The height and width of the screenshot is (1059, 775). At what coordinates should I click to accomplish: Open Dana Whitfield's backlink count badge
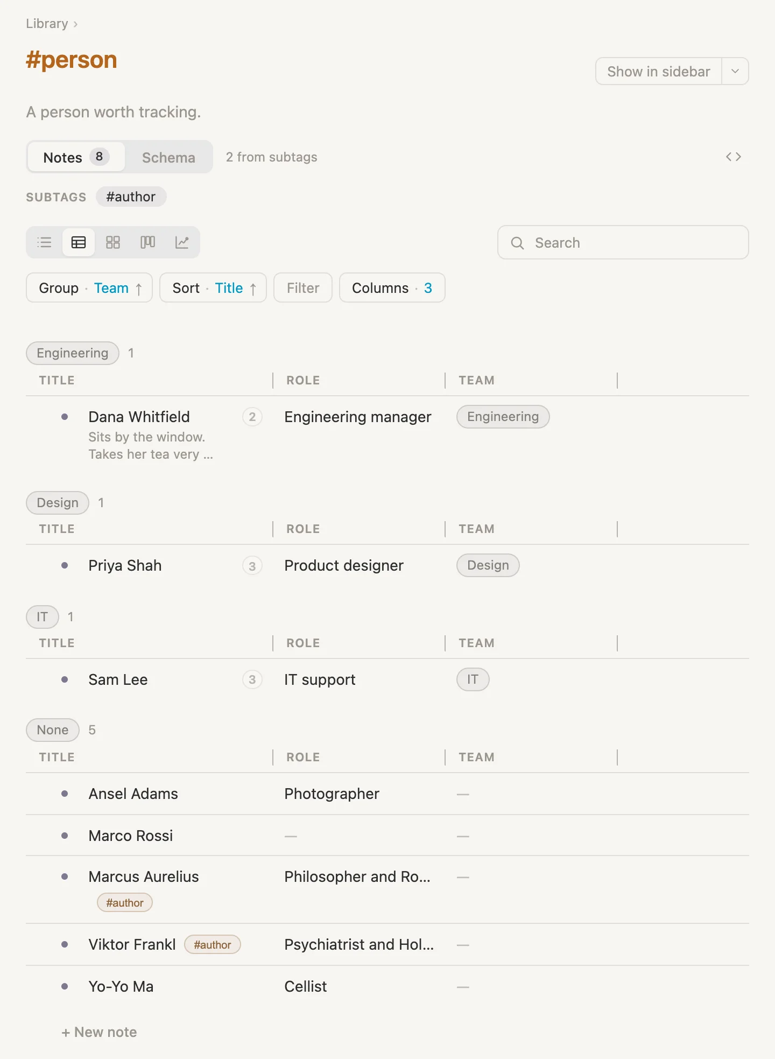click(x=252, y=417)
